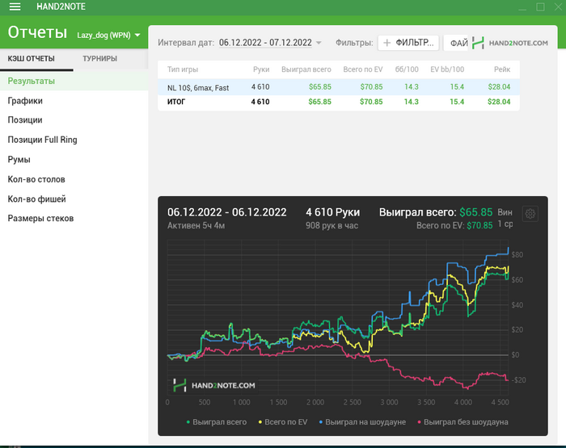Sort by Всего по EV column header

[363, 69]
